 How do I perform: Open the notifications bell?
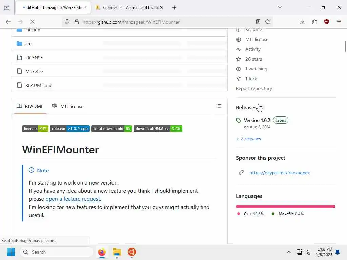tap(338, 252)
